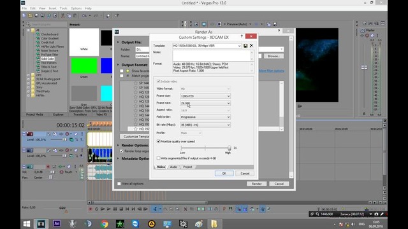Viewport: 408px width, 229px height.
Task: Click the help question mark of Custom Settings dialog
Action: click(x=242, y=36)
